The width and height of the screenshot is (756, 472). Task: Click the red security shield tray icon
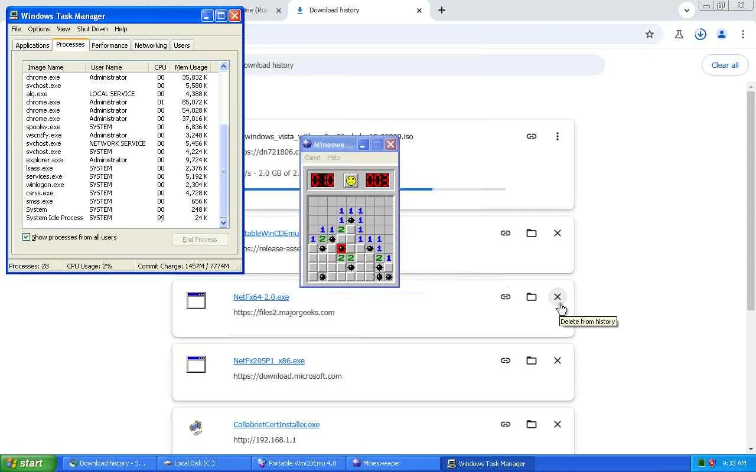(x=712, y=463)
